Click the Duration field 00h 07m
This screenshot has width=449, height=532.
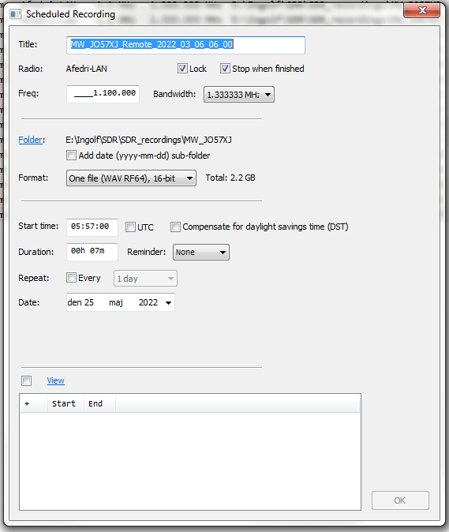pyautogui.click(x=92, y=252)
